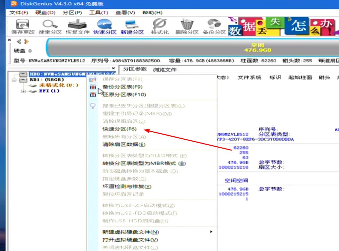Open the 硬盘(D) menu
Viewport: 339px width, 251px height.
(x=45, y=13)
